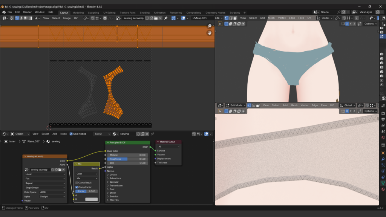Pin the sewing set.webp image in UV editor
The width and height of the screenshot is (386, 217).
(x=165, y=18)
